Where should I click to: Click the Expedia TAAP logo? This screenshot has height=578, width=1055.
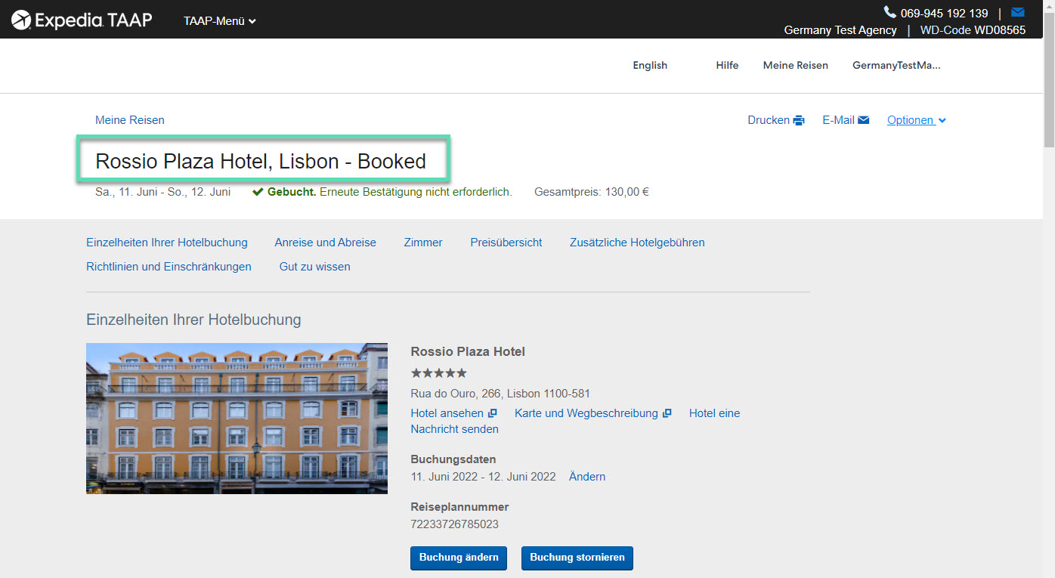(x=82, y=20)
